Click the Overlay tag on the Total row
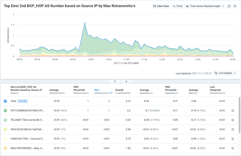 [x=23, y=101]
